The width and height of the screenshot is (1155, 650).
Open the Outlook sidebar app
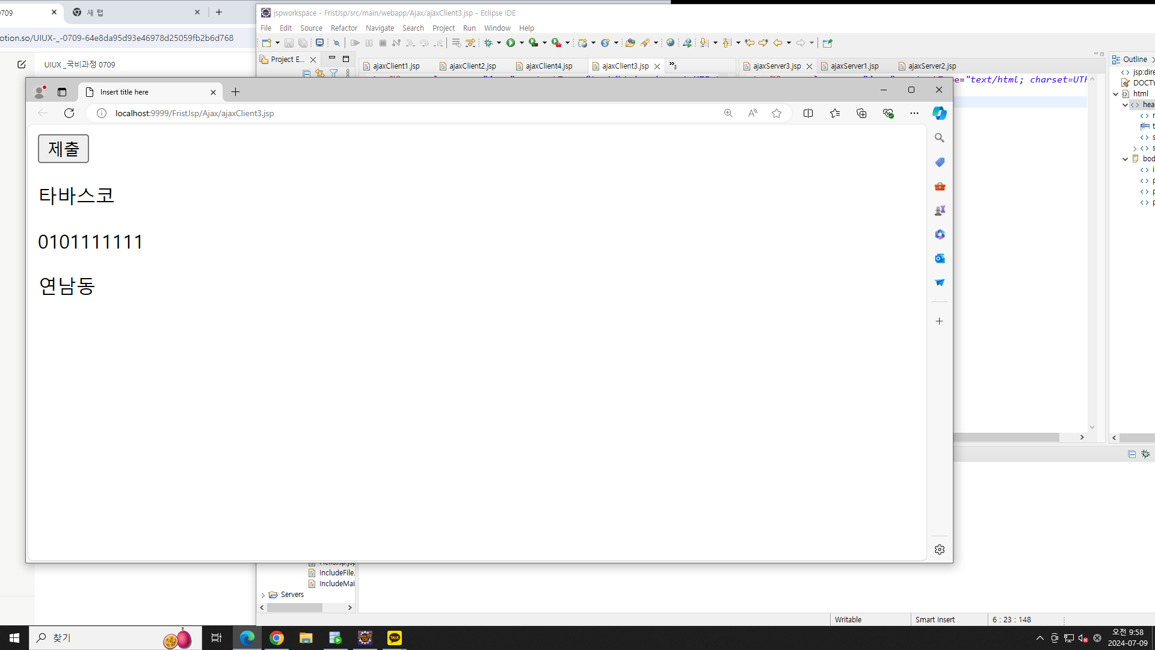(x=940, y=258)
